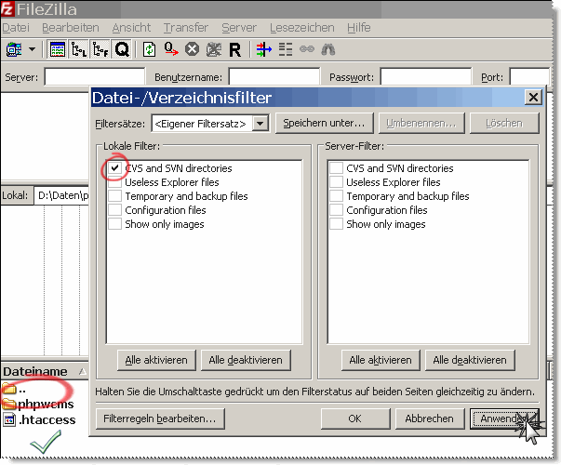The width and height of the screenshot is (561, 465).
Task: Click the Port input field
Action: pos(529,77)
